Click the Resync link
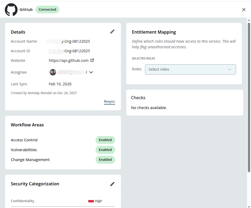 109,101
